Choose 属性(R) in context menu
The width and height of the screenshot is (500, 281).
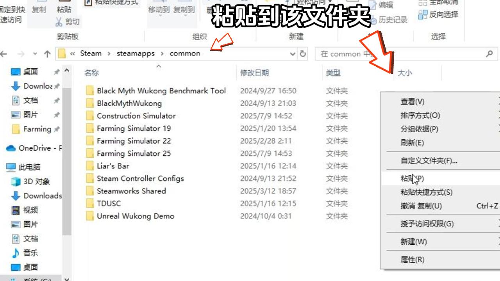[x=440, y=260]
